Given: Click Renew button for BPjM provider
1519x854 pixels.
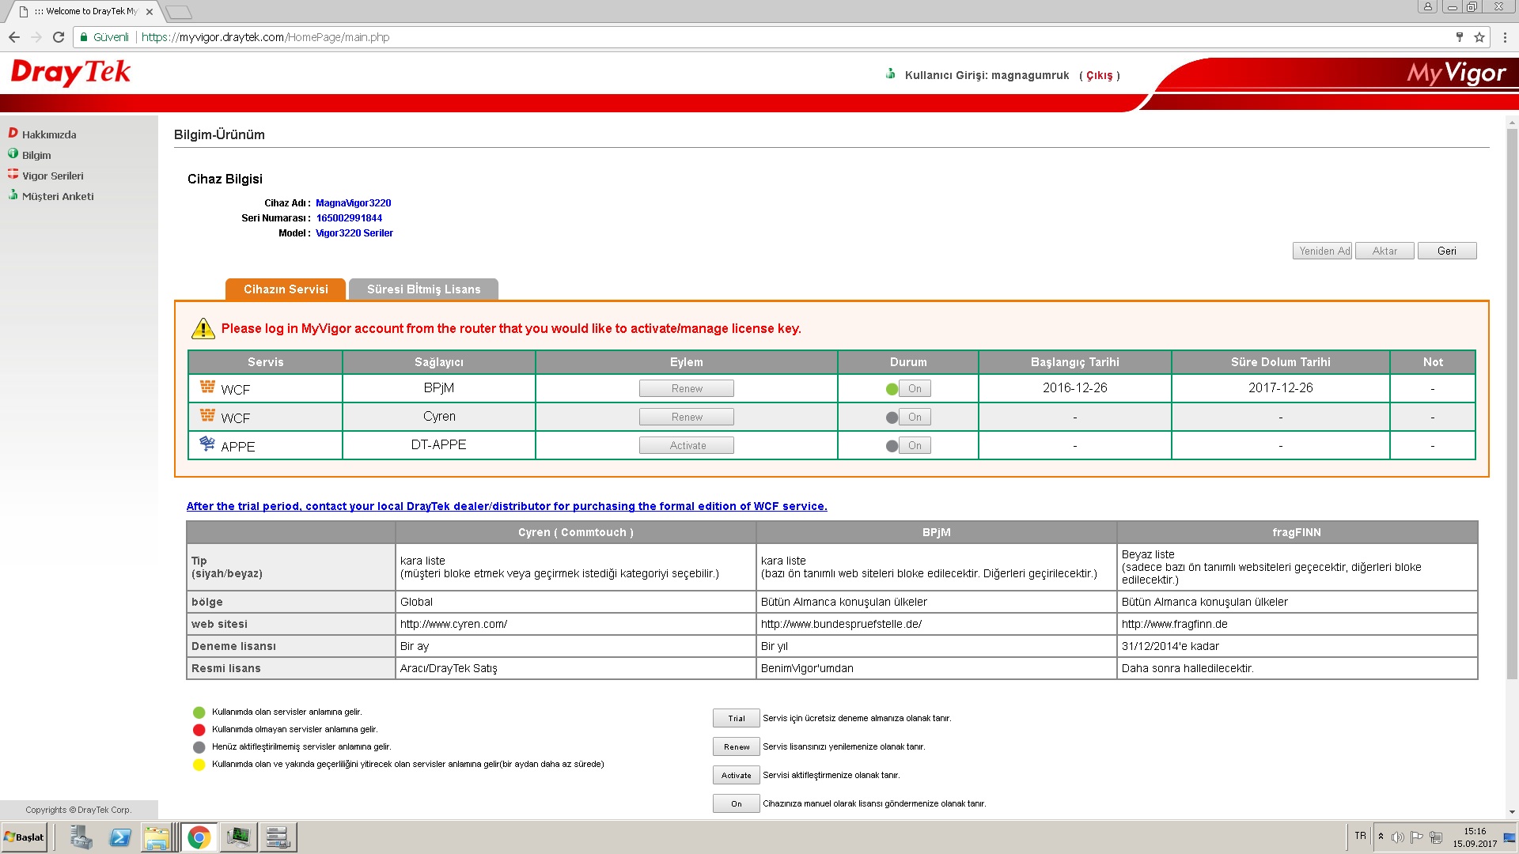Looking at the screenshot, I should tap(686, 388).
